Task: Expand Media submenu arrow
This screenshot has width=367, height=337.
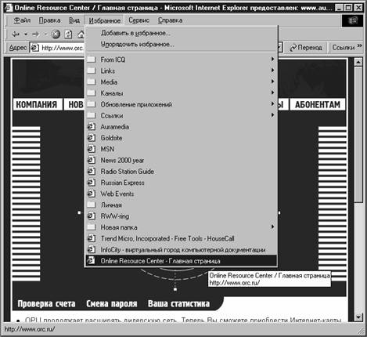Action: tap(272, 82)
